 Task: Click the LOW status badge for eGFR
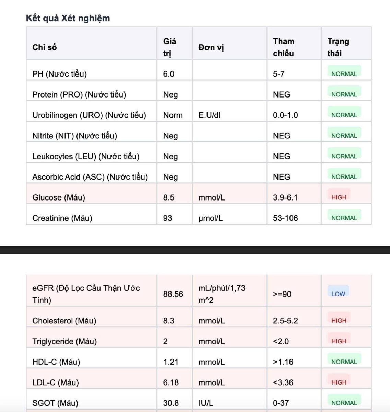pos(338,294)
